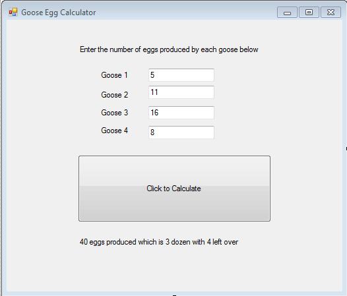Click empty title bar space beside title

pos(186,12)
